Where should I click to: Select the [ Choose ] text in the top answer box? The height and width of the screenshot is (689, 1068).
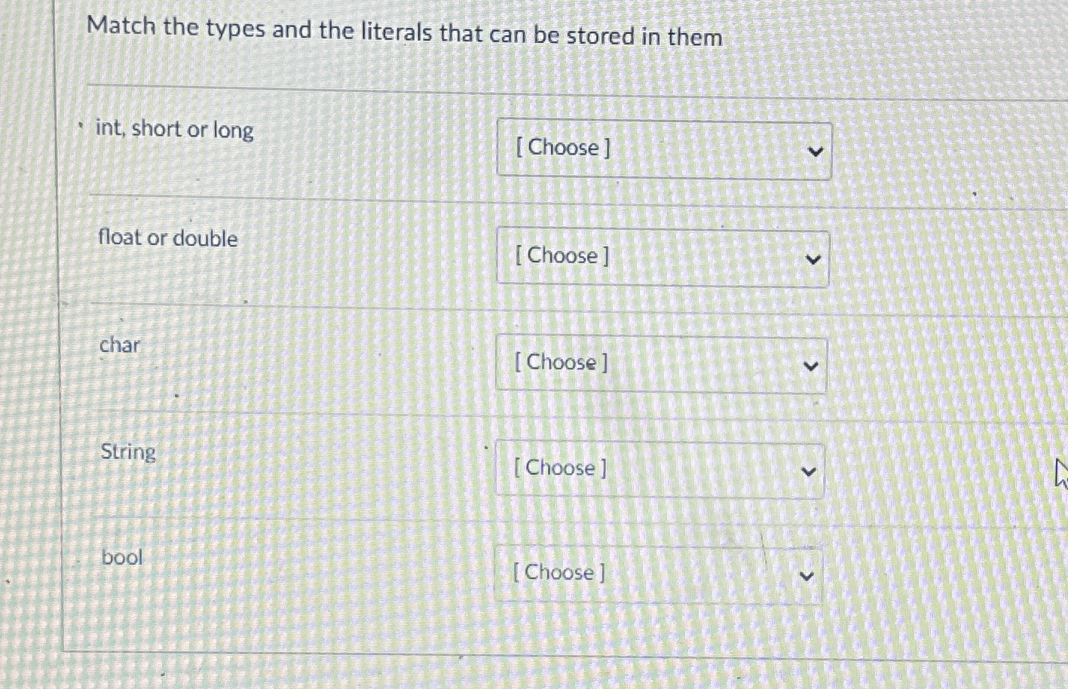pyautogui.click(x=563, y=149)
